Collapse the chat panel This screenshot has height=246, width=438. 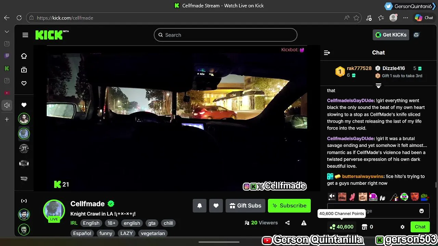coord(327,53)
